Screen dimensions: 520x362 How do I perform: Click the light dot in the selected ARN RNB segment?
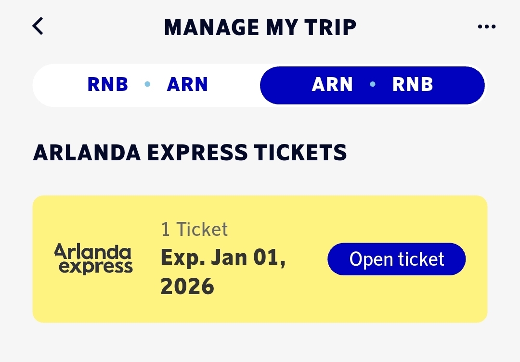(x=372, y=85)
